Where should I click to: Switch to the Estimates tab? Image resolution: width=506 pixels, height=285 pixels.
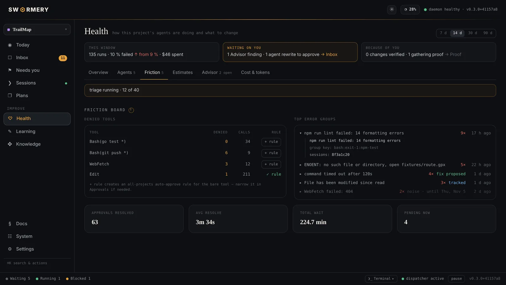(182, 73)
